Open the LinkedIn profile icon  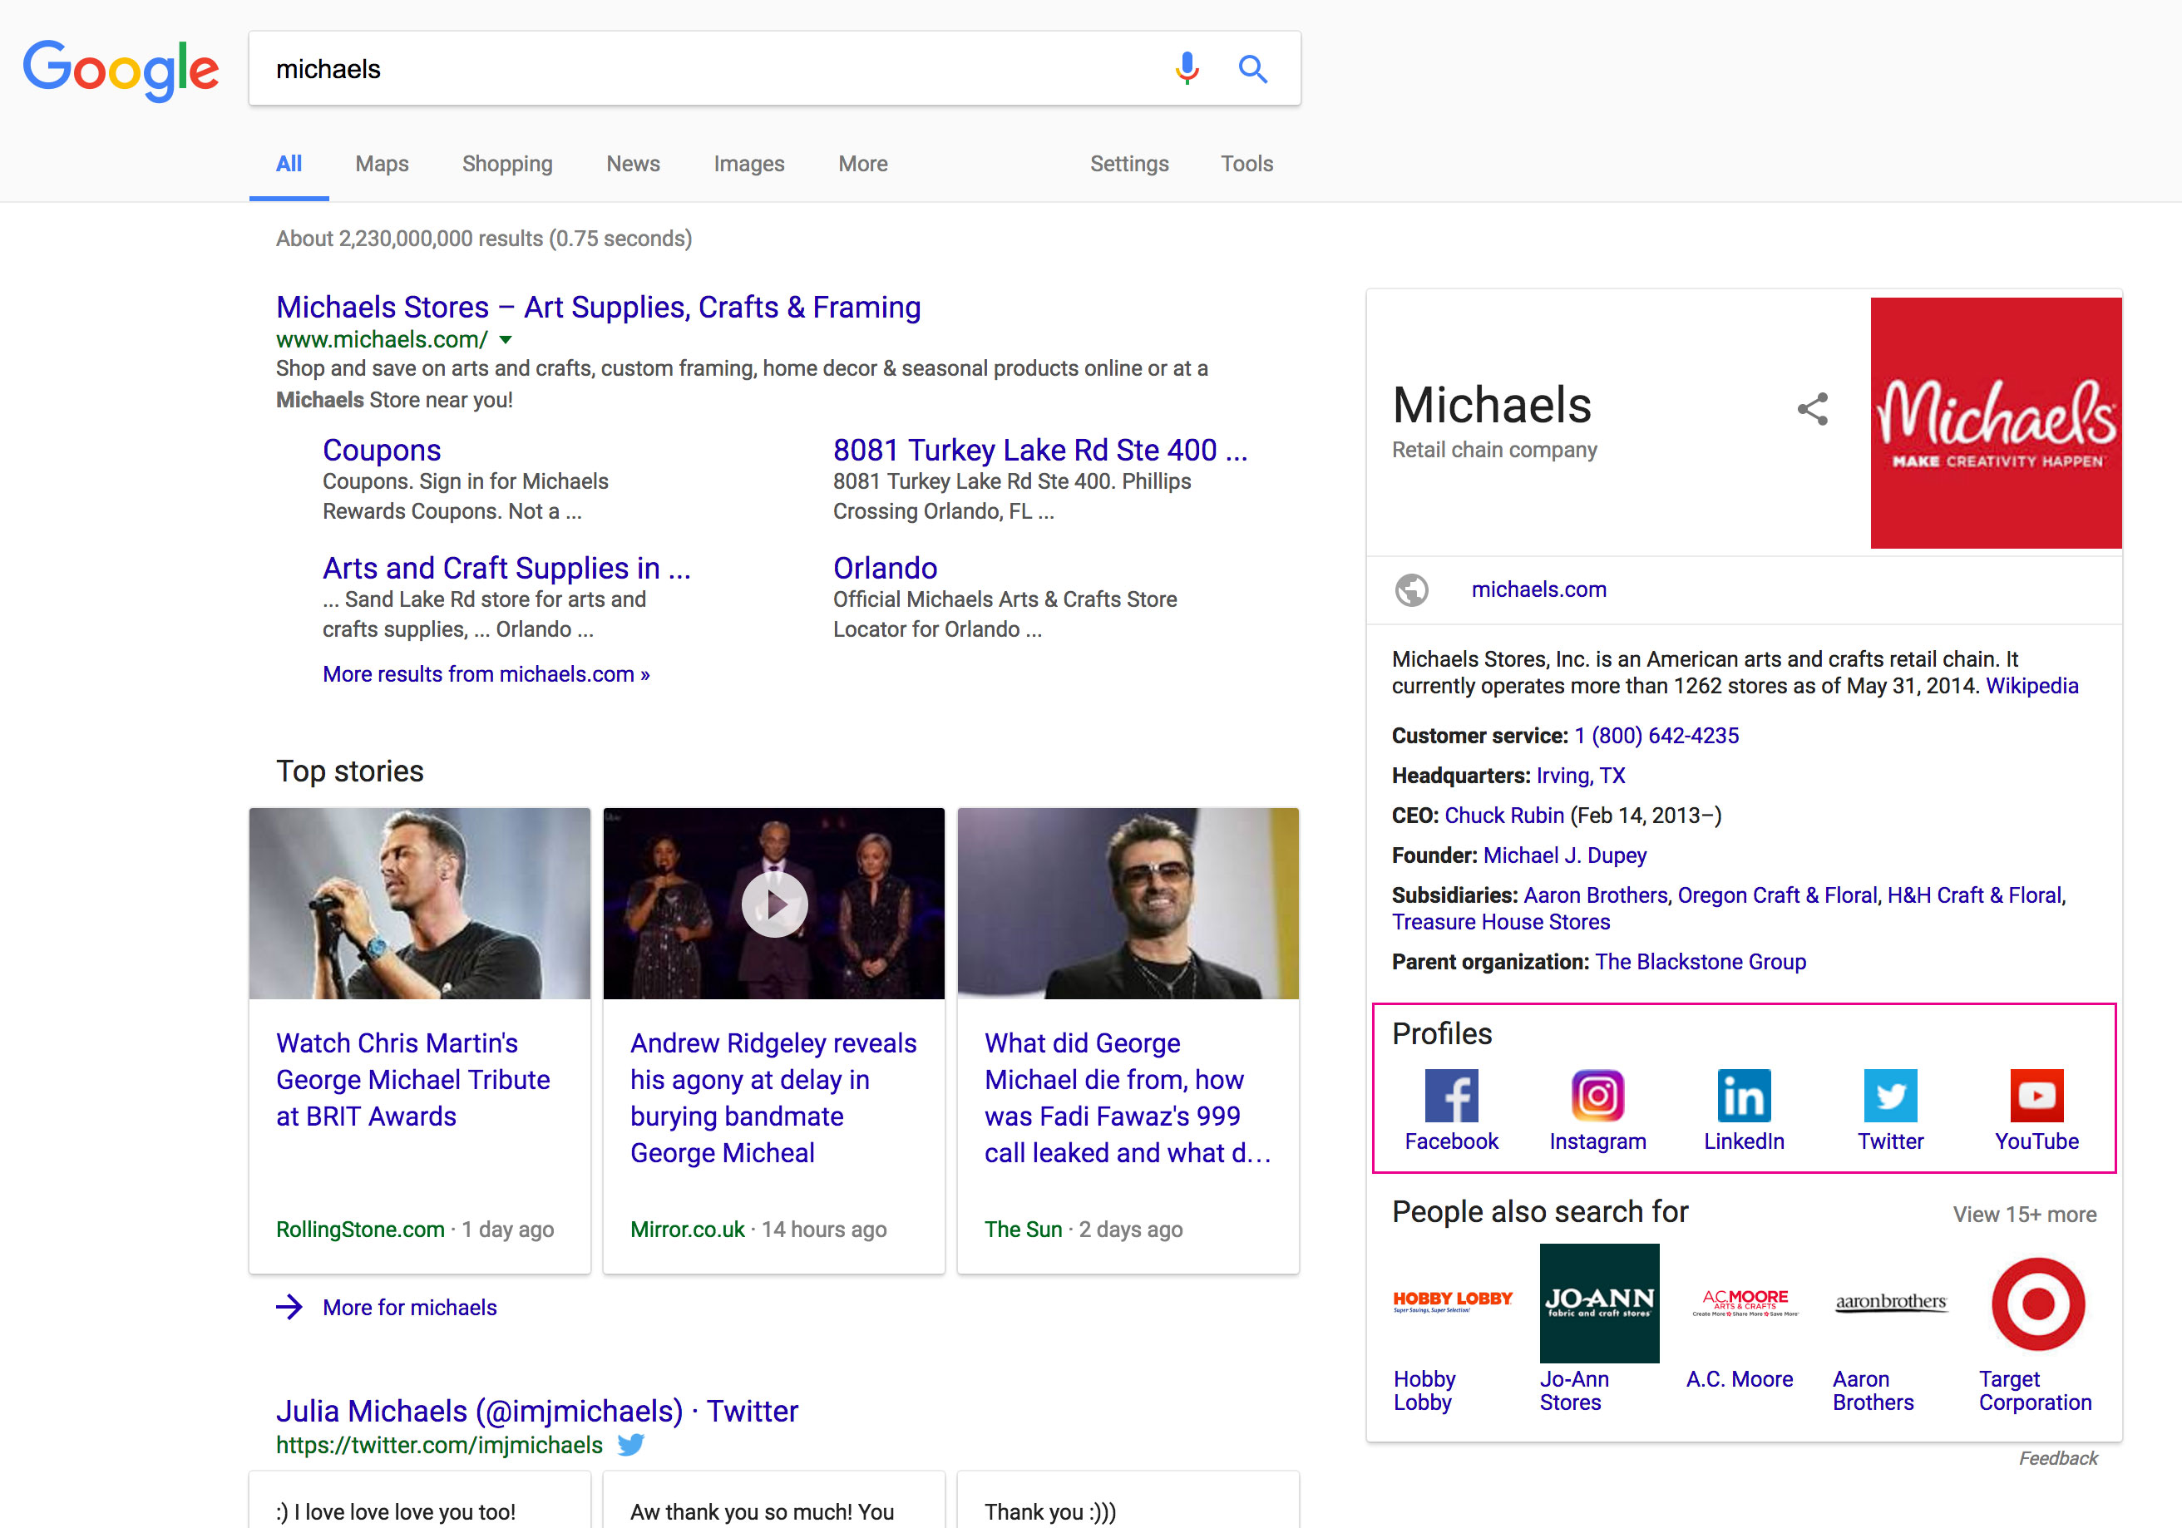pyautogui.click(x=1744, y=1096)
